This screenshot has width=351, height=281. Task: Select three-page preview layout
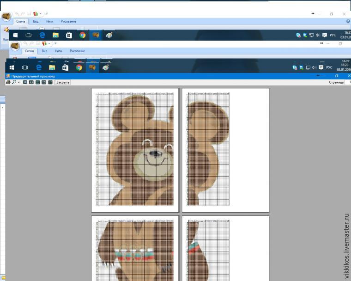tap(37, 82)
